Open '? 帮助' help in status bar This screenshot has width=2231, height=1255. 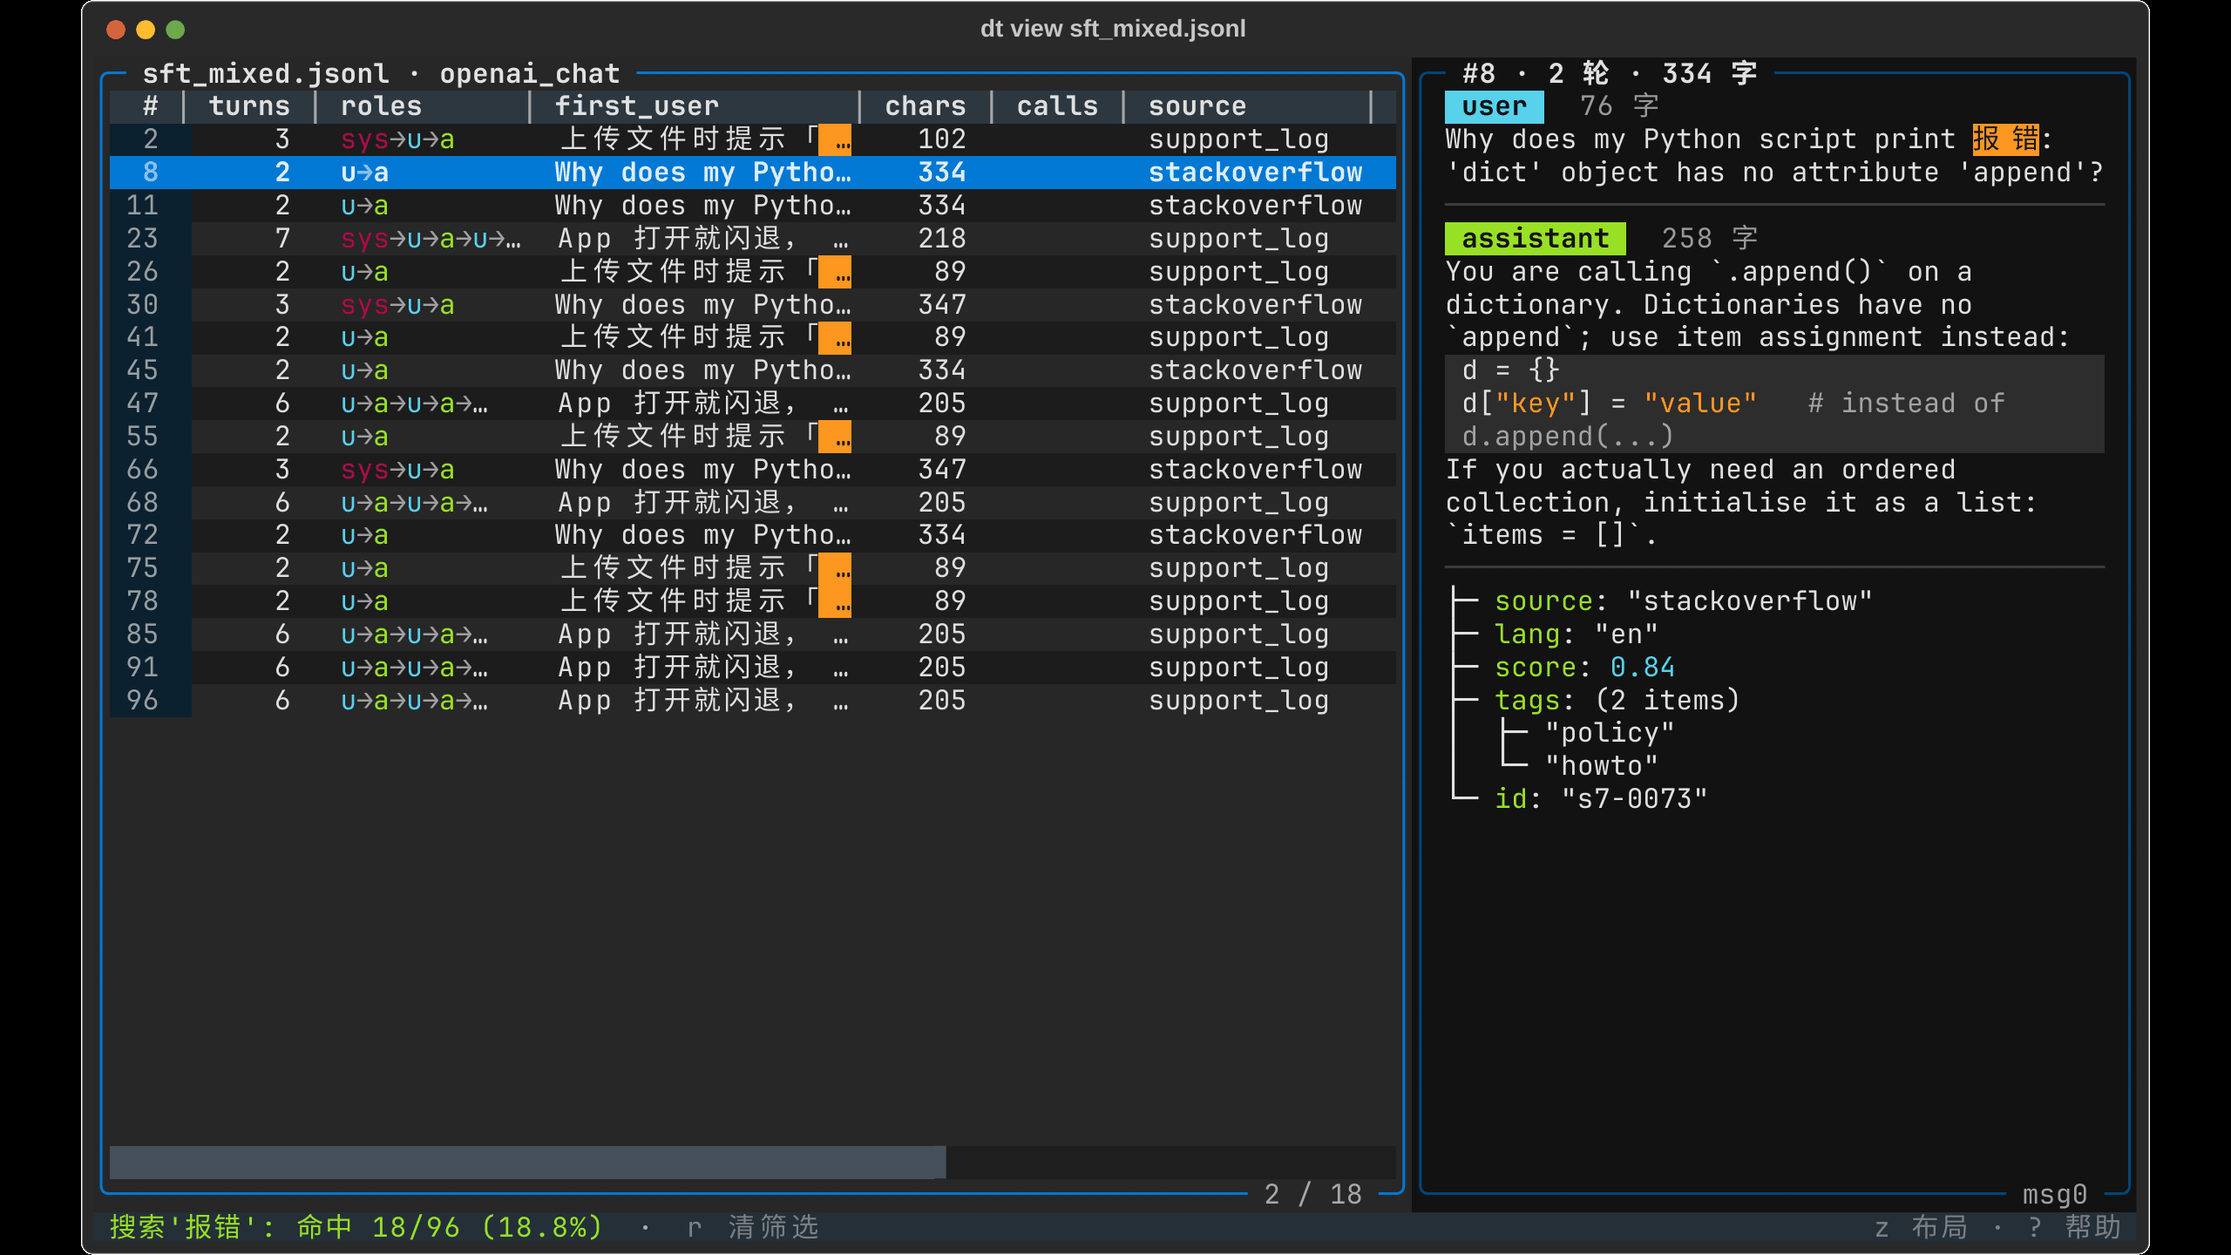point(2074,1227)
